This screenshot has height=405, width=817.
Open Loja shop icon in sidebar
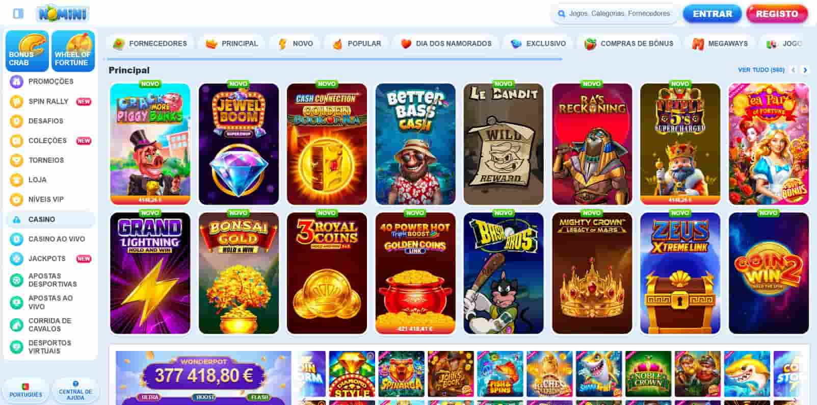(17, 180)
